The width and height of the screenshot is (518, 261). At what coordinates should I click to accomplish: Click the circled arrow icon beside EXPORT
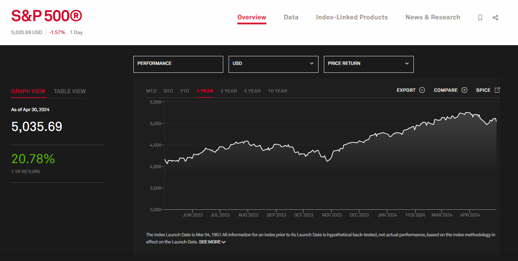click(x=422, y=90)
